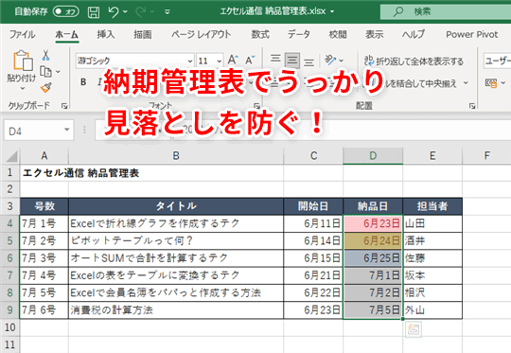Open the 配置 alignment dialog launcher
Viewport: 511px width, 353px height.
[x=472, y=106]
